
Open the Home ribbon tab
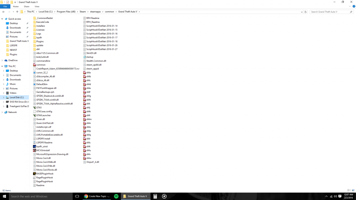point(16,6)
